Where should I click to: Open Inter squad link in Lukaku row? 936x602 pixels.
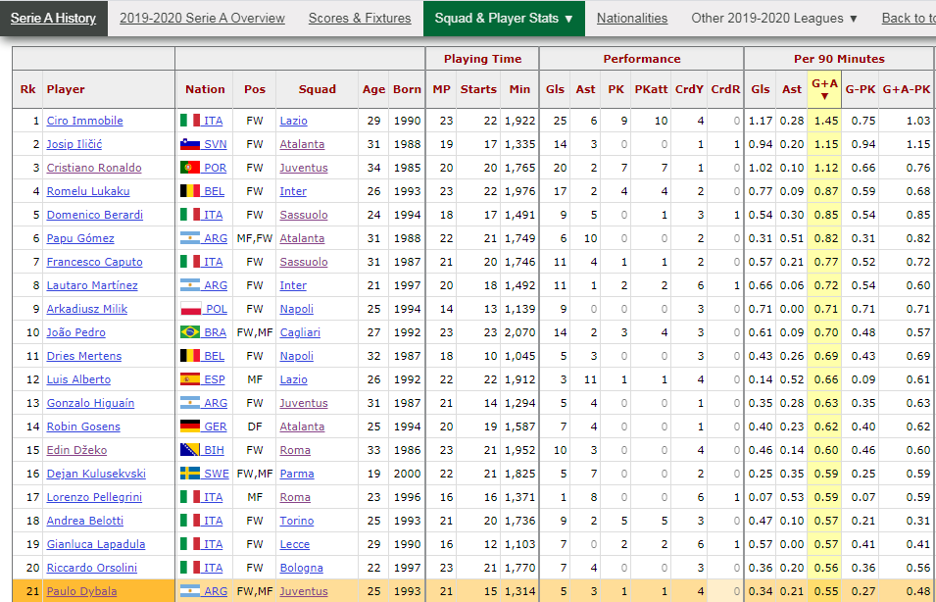[293, 191]
